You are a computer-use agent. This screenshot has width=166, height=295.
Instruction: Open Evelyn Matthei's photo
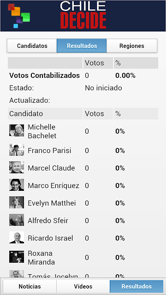tap(17, 202)
